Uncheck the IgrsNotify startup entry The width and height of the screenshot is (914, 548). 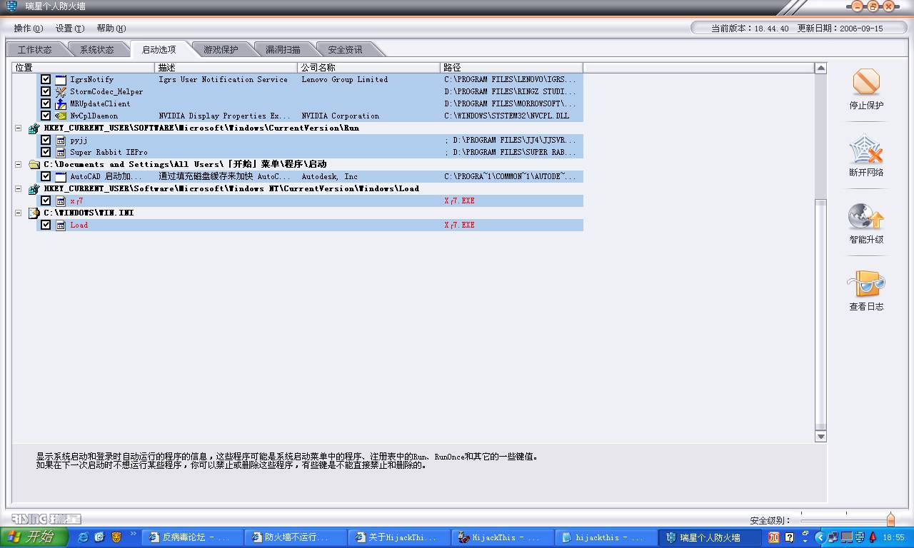(x=46, y=80)
